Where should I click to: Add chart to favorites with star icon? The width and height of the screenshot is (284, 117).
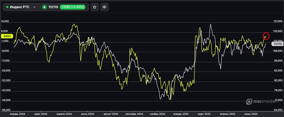[95, 7]
